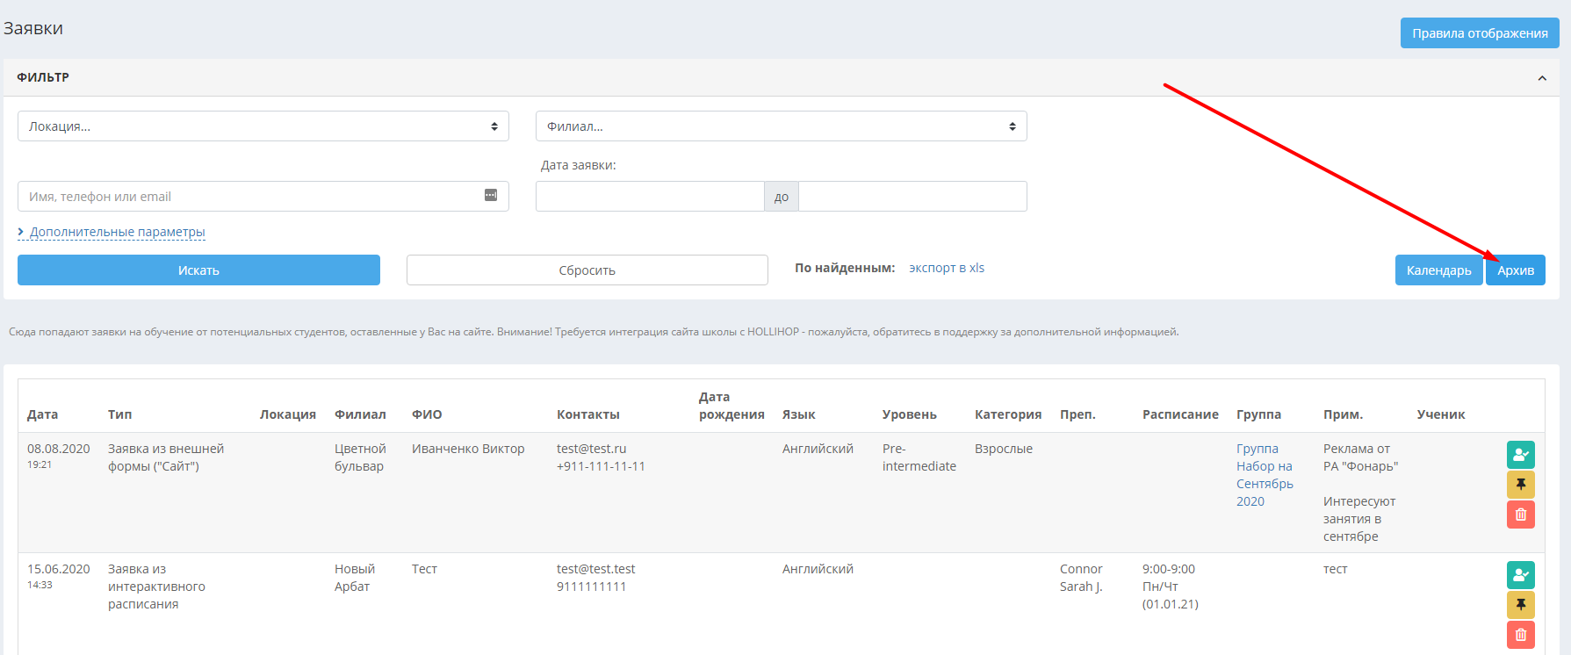1571x655 pixels.
Task: Click the Дата column header
Action: (42, 414)
